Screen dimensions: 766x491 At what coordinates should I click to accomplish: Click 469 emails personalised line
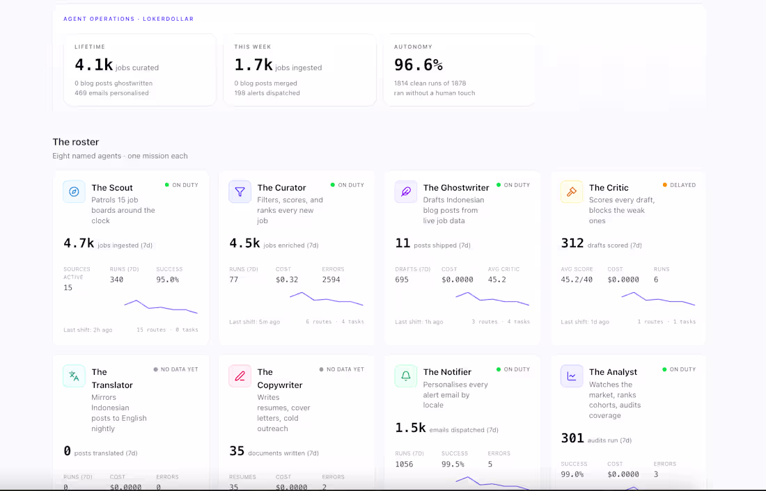coord(111,93)
